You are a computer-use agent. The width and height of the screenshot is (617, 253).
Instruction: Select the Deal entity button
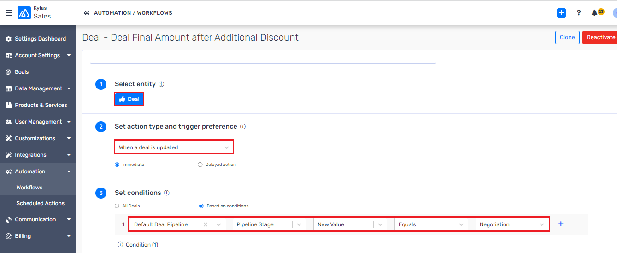129,99
